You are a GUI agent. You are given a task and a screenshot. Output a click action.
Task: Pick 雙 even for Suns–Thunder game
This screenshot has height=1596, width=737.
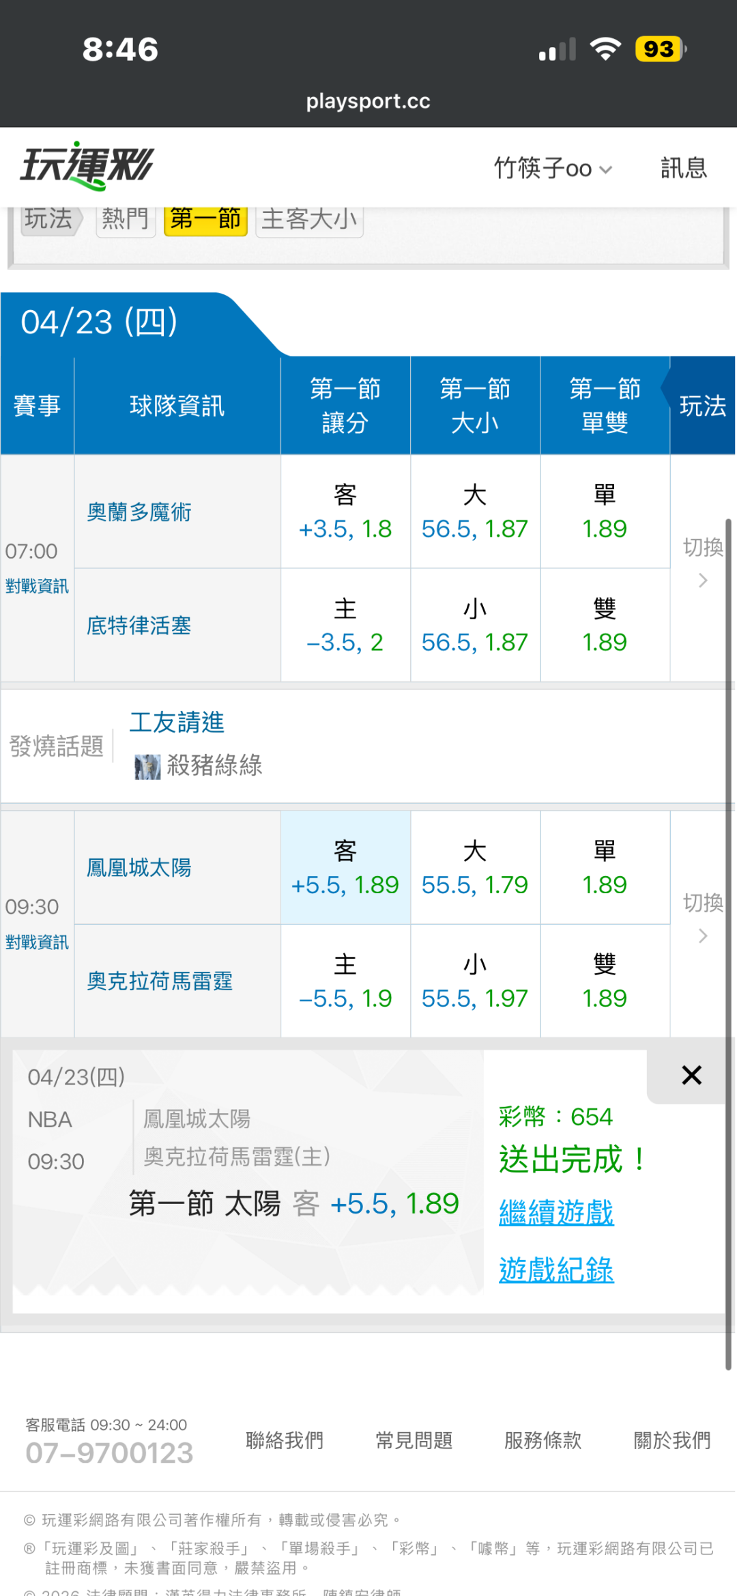605,981
